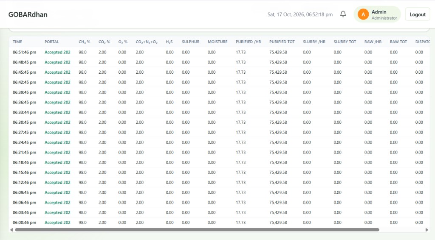The image size is (435, 240).
Task: Select the 06:42:45 pm time cell
Action: point(24,82)
